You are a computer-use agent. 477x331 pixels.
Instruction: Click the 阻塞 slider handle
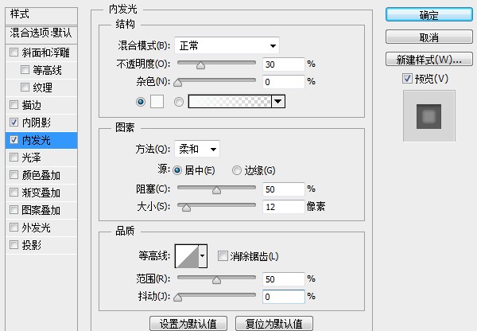point(216,190)
